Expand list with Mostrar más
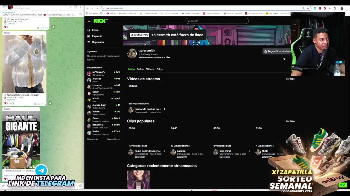 click(92, 139)
